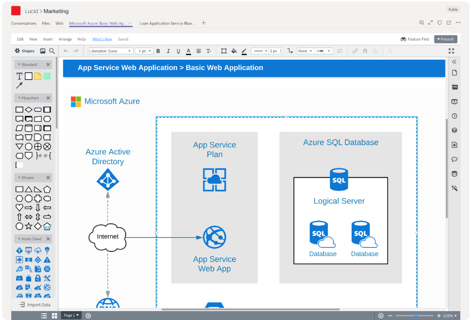This screenshot has width=471, height=320.
Task: Open the layers panel in the right sidebar
Action: coord(455,130)
